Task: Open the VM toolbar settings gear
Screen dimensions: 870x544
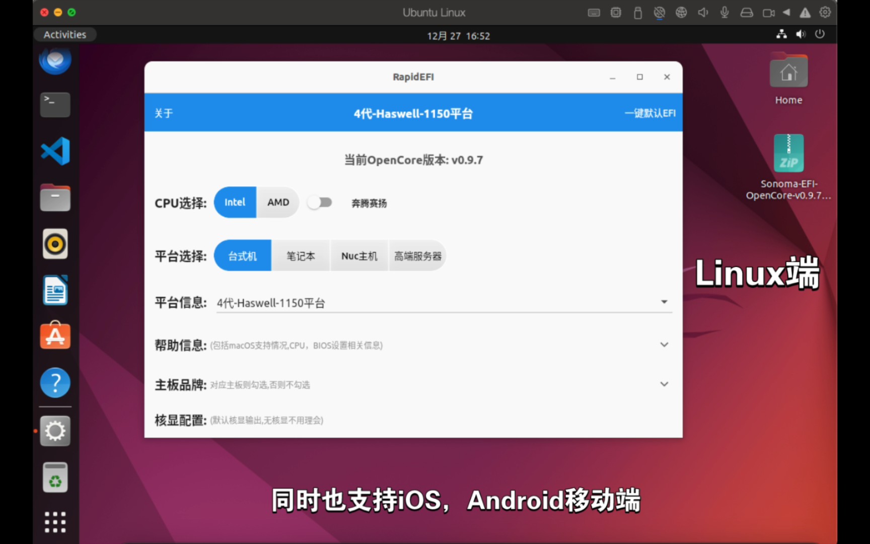Action: pos(825,12)
